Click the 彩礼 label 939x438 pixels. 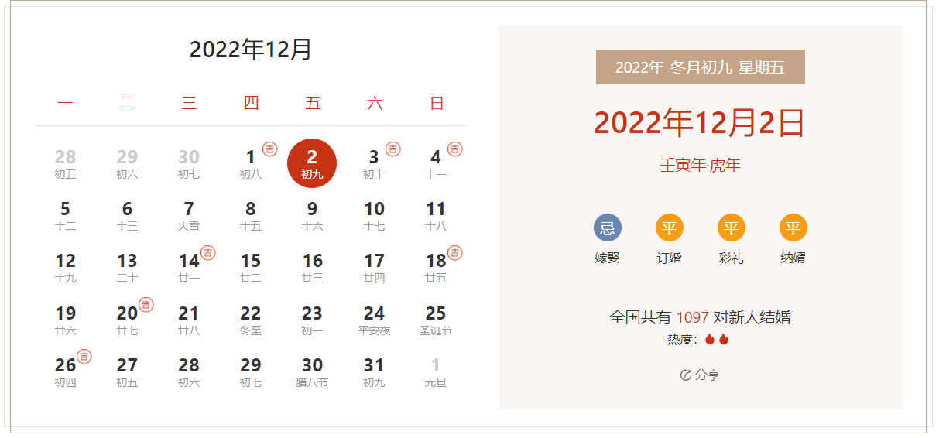[x=732, y=258]
